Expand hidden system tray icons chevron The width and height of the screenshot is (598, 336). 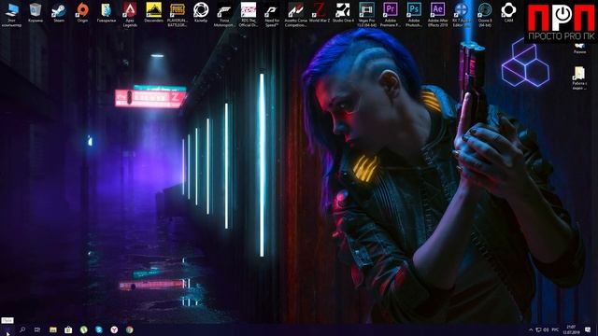[531, 329]
